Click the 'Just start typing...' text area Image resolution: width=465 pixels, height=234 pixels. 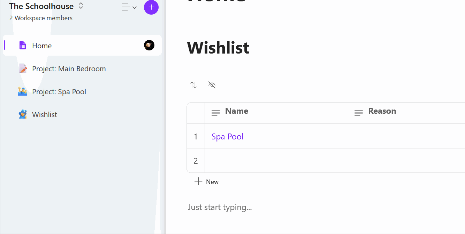tap(220, 208)
